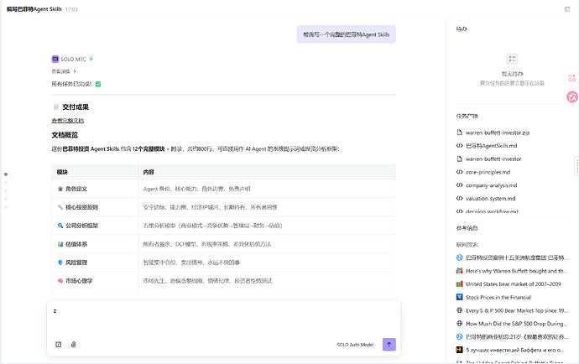Open reference 'Here's why Warren Buffett bought'
This screenshot has height=364, width=579.
[x=517, y=271]
